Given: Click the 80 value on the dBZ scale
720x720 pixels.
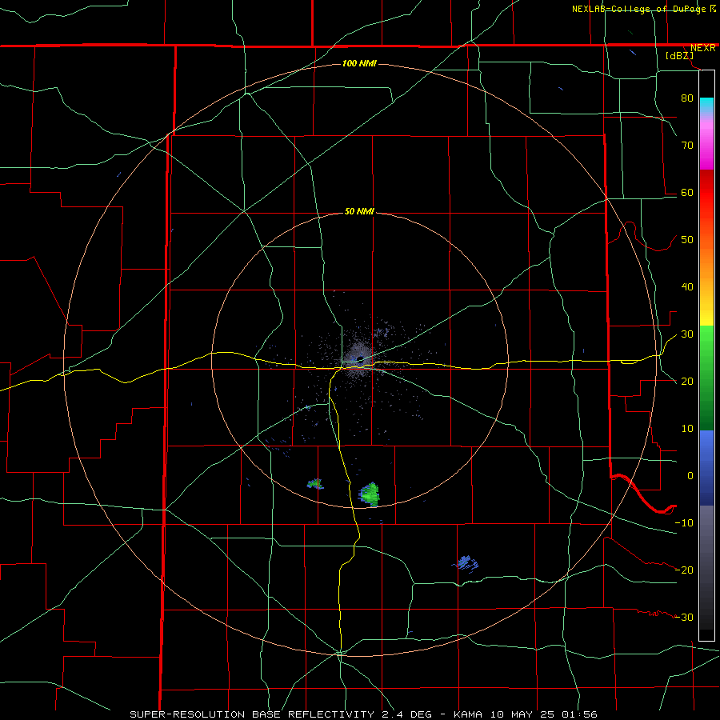Looking at the screenshot, I should click(x=687, y=98).
